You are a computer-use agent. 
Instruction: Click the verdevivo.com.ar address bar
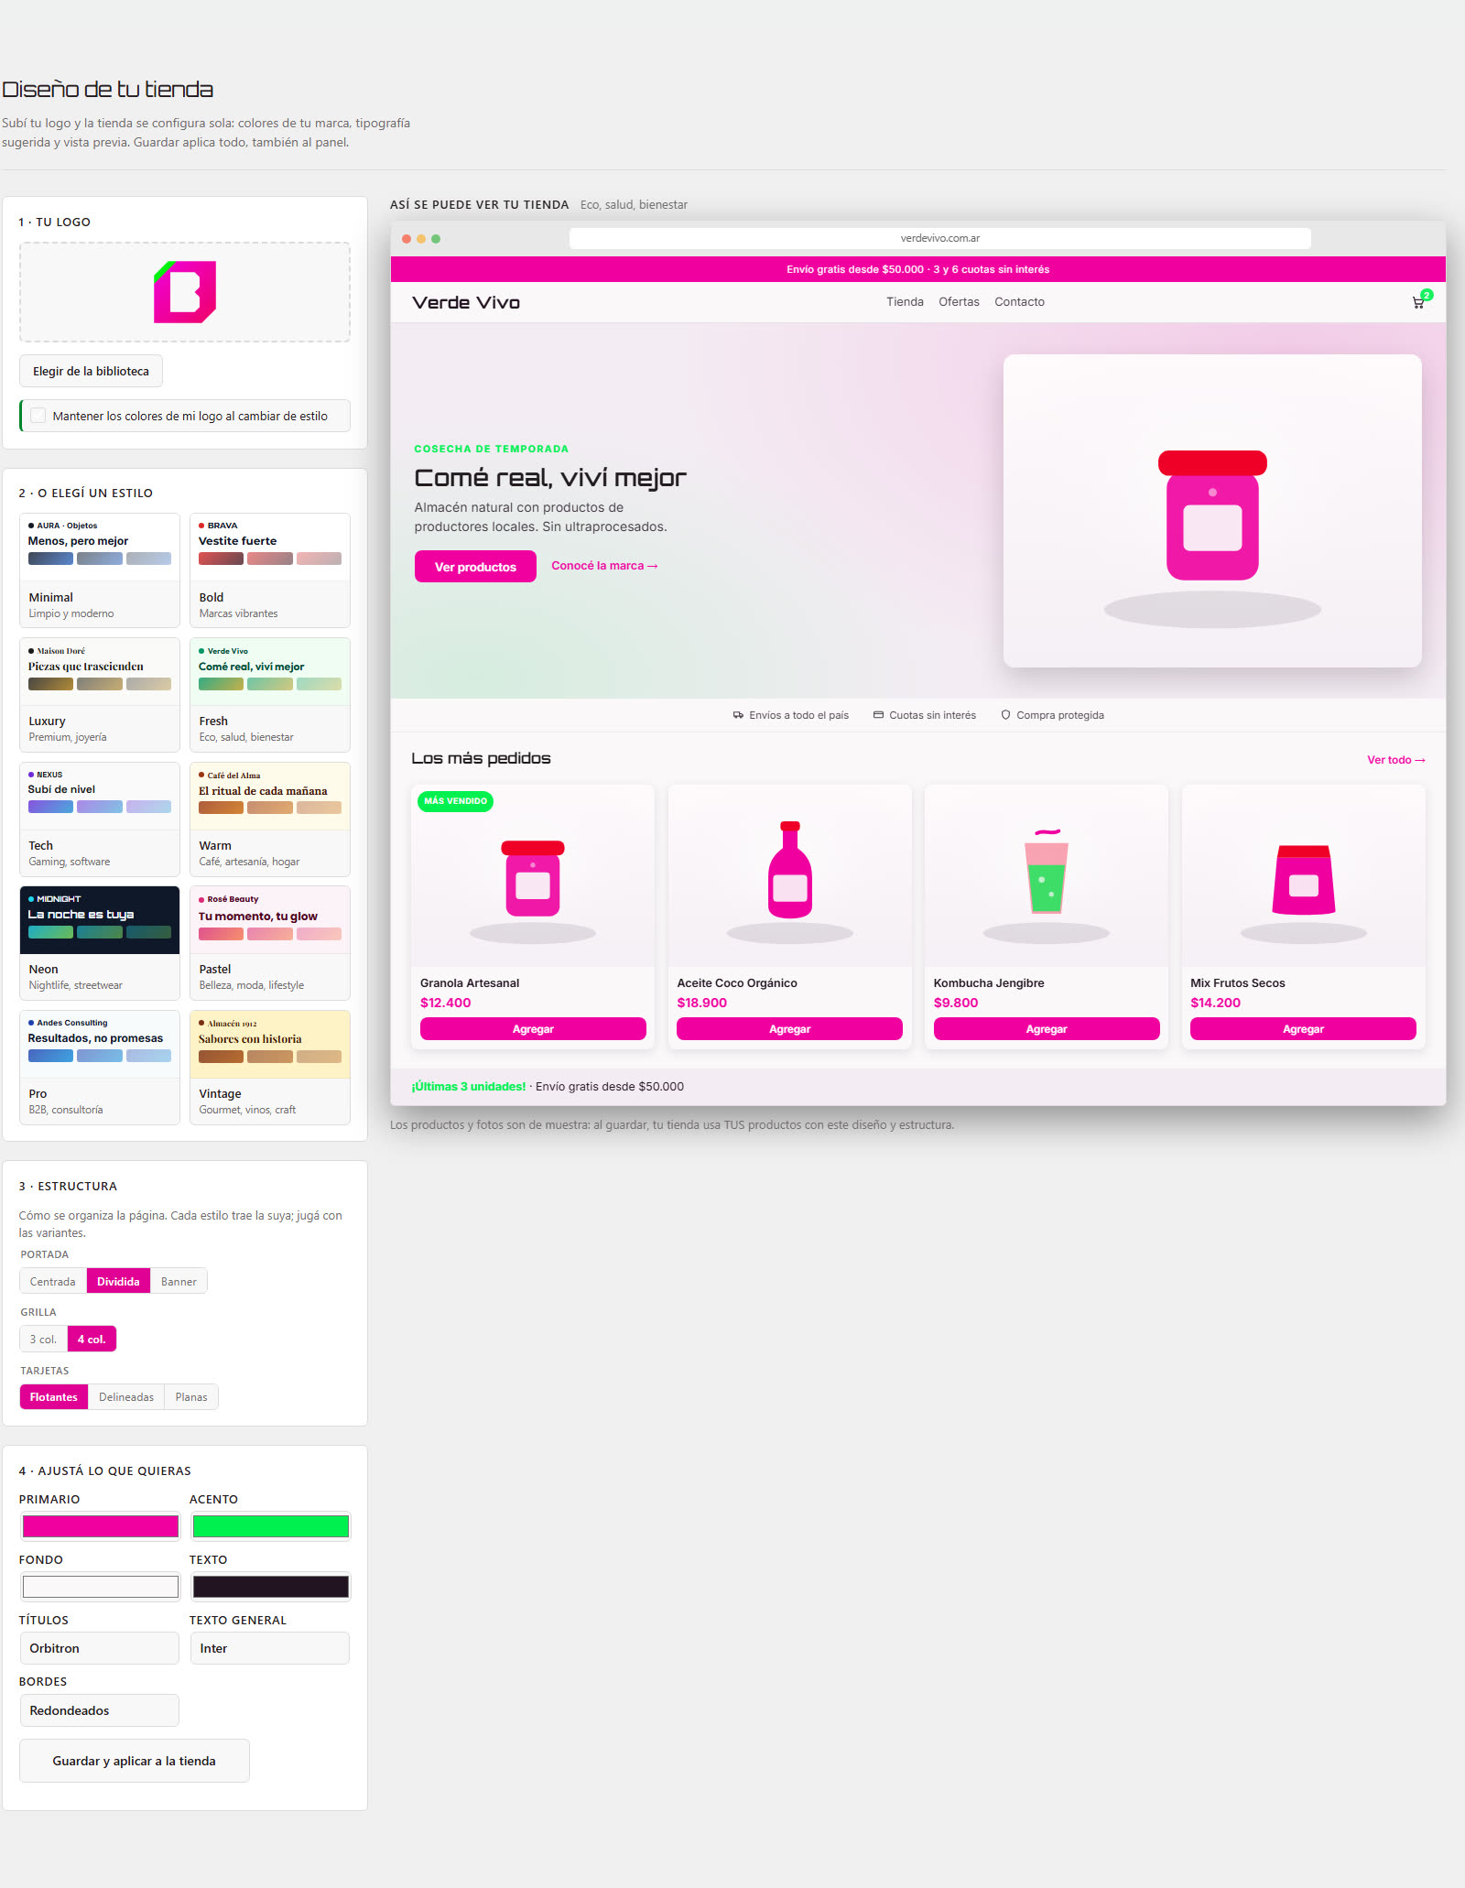pyautogui.click(x=940, y=238)
